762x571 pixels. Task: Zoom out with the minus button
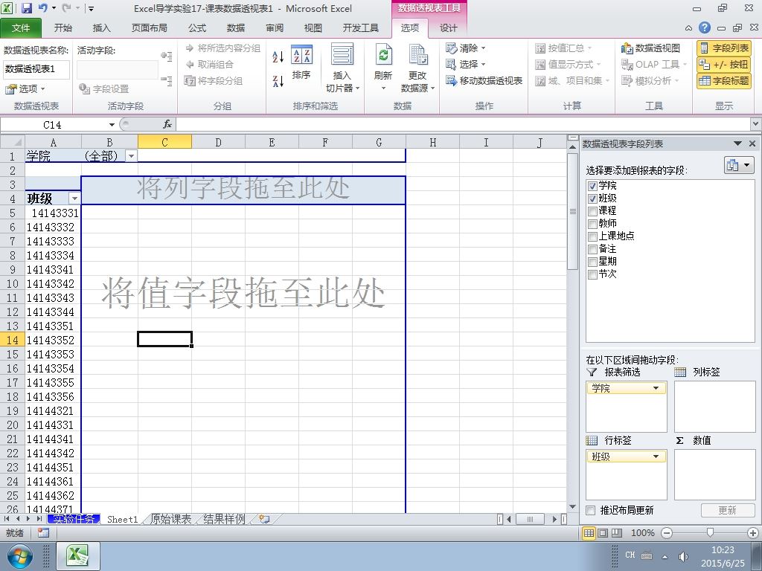click(667, 532)
